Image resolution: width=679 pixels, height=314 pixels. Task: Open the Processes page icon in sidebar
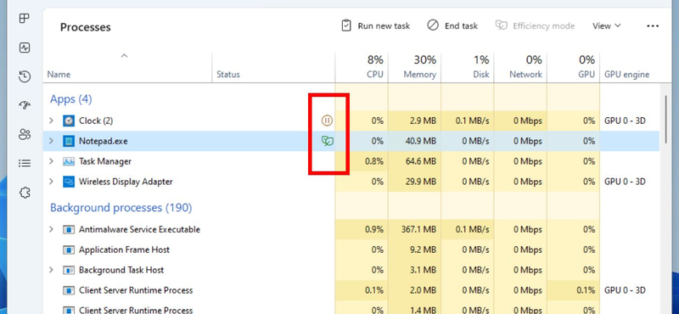coord(25,19)
